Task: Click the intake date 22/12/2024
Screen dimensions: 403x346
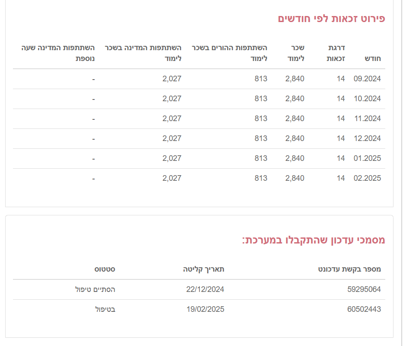Action: (x=205, y=289)
